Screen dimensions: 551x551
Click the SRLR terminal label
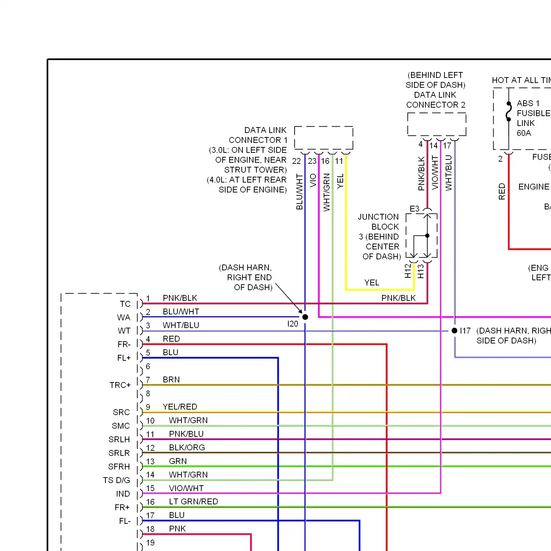[119, 453]
